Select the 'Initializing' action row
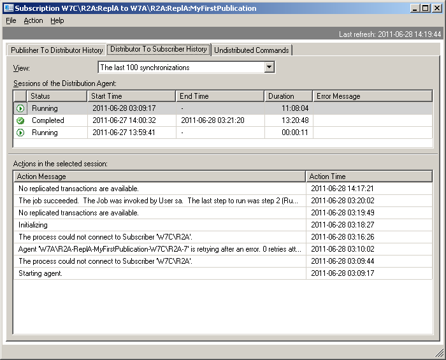 (223, 225)
